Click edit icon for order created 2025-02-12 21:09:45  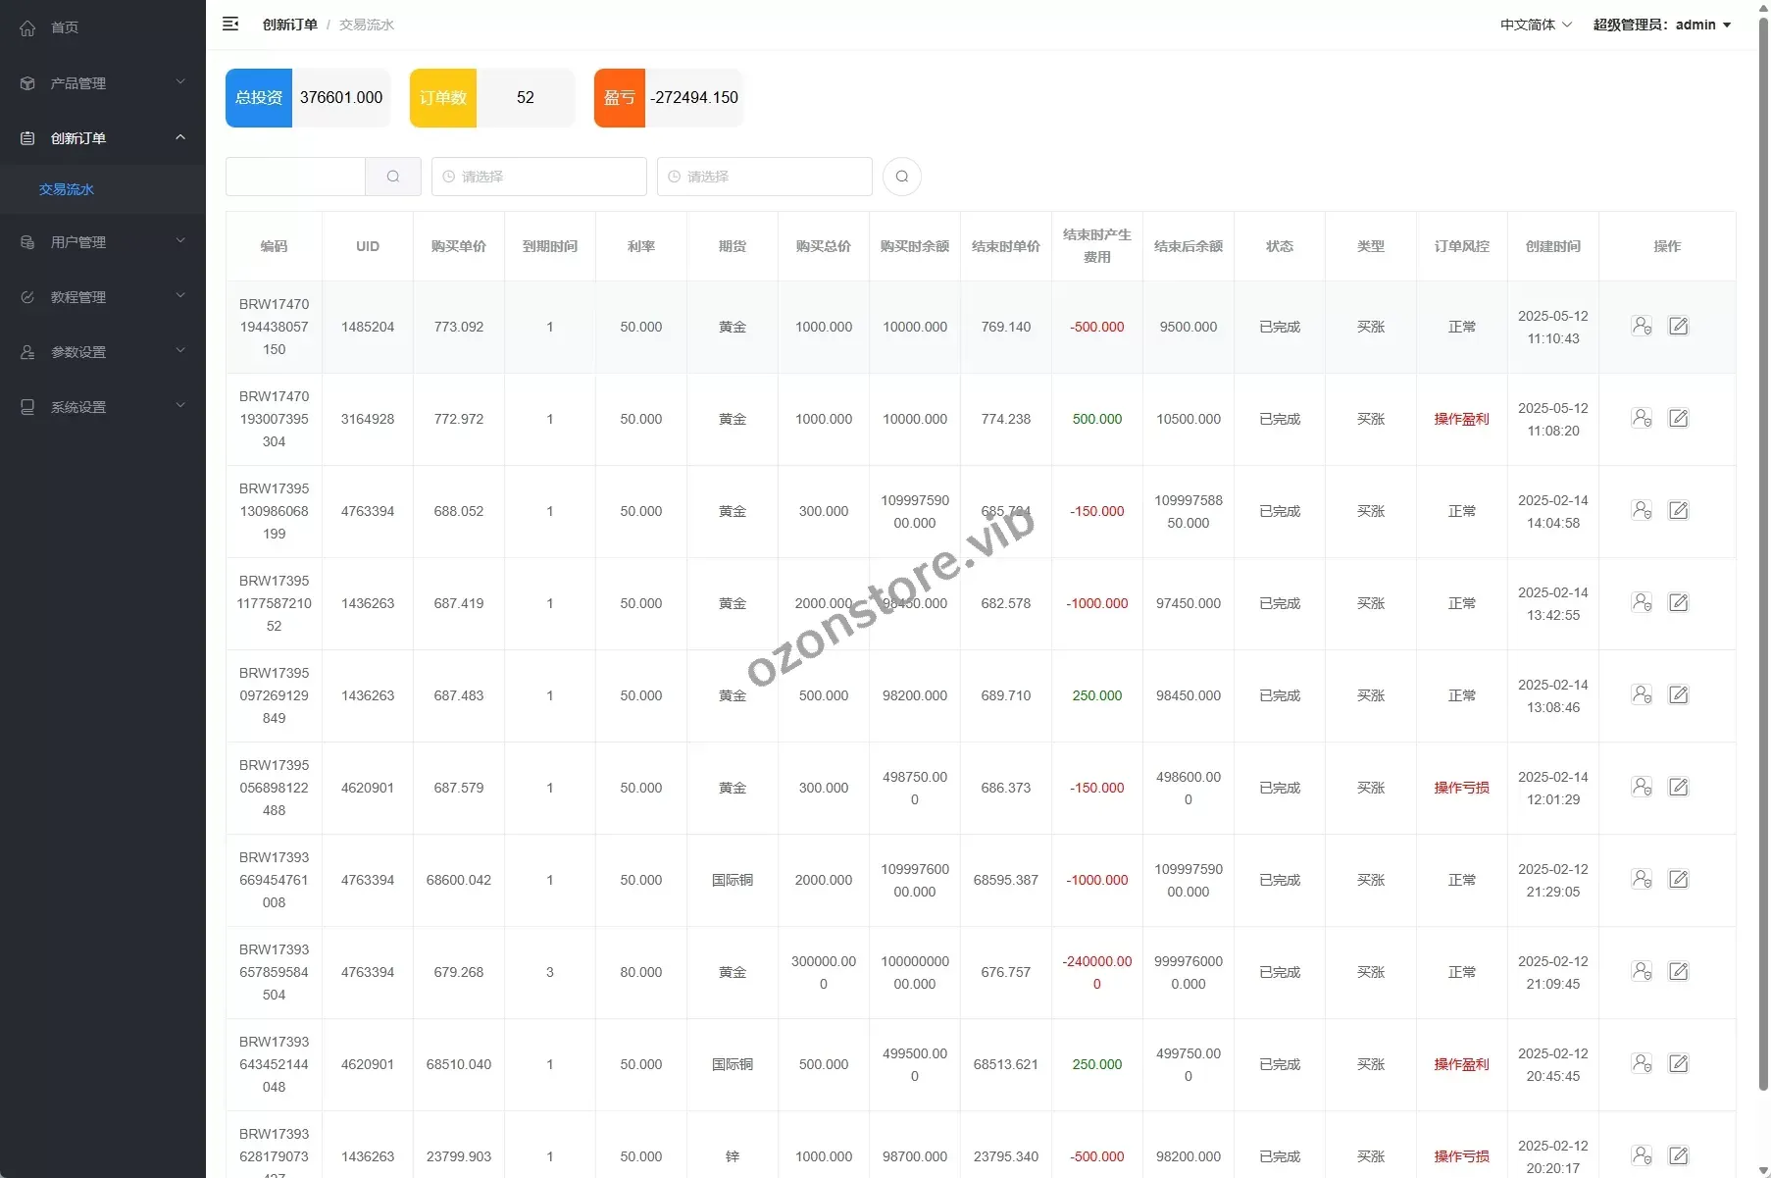1678,972
